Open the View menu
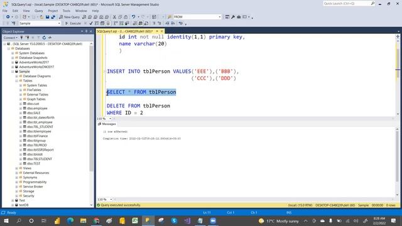This screenshot has width=402, height=226. (x=26, y=11)
